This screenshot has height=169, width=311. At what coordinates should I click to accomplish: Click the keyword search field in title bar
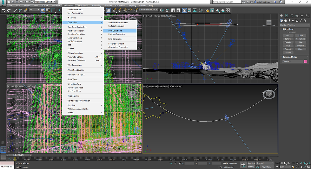coord(227,2)
